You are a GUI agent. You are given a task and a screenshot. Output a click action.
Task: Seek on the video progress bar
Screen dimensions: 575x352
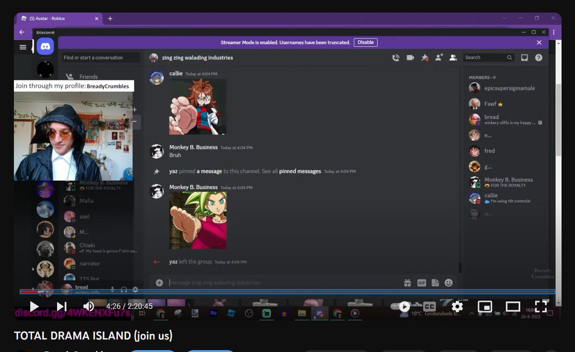(287, 292)
